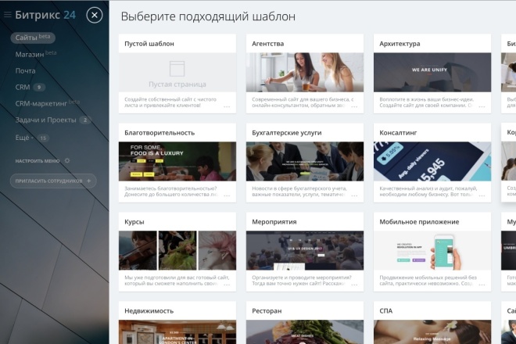Click the Мероприятия card title
The width and height of the screenshot is (516, 344).
click(x=274, y=222)
